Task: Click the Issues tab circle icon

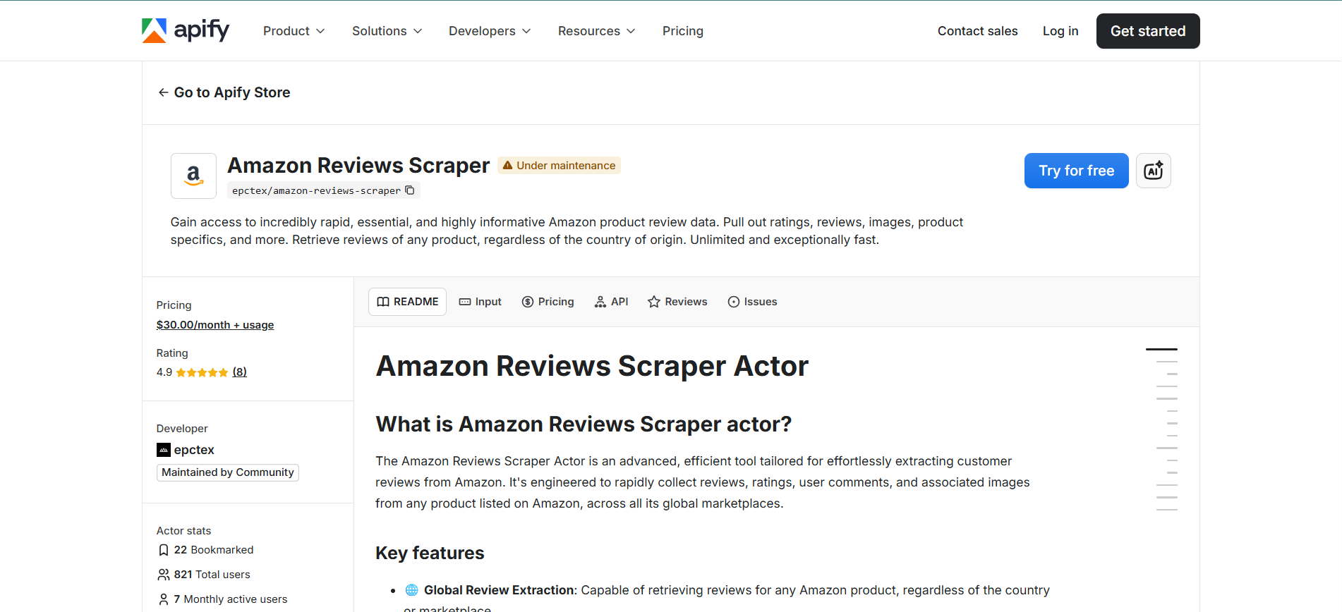Action: pos(734,302)
